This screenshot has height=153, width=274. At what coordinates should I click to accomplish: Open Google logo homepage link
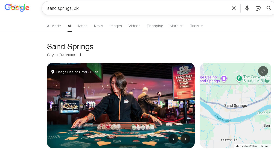(x=17, y=8)
